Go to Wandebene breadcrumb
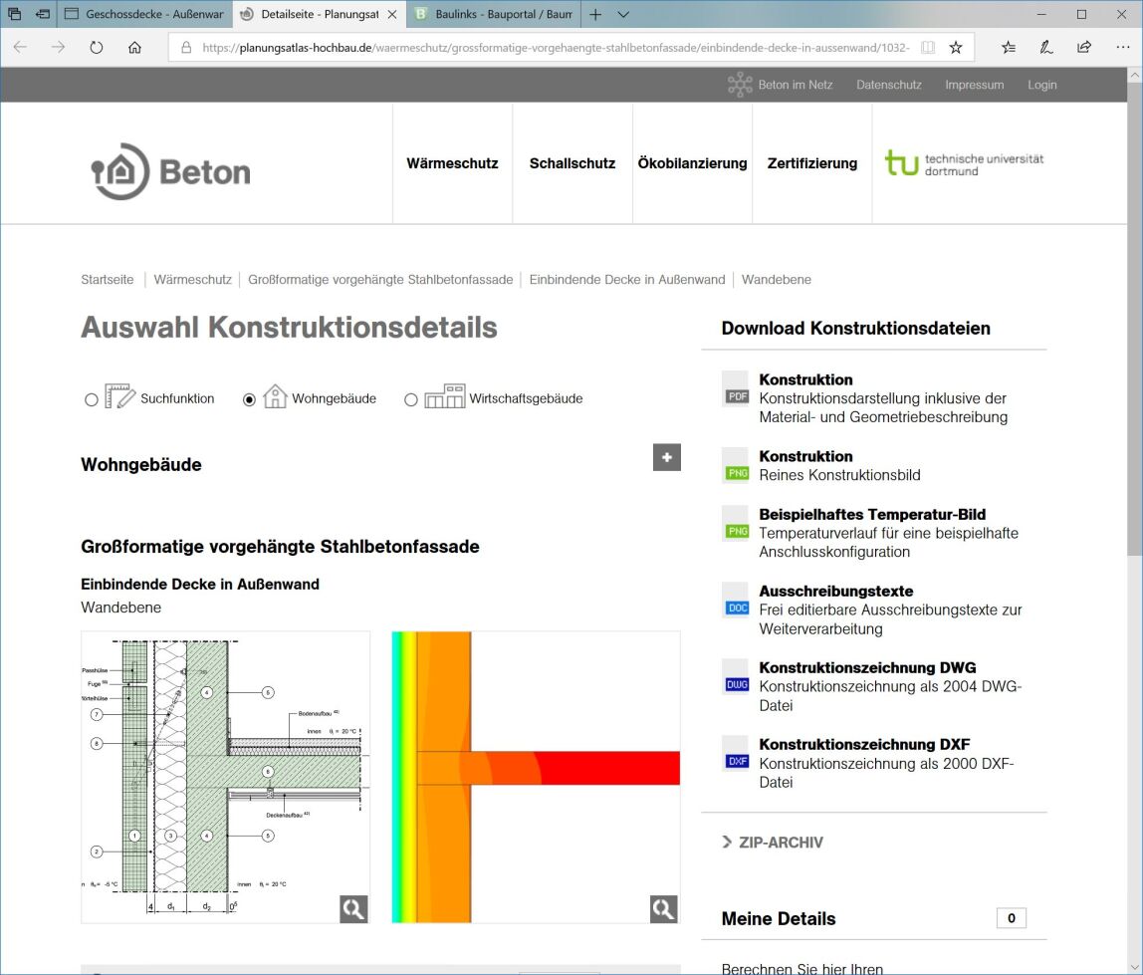This screenshot has width=1143, height=975. (x=777, y=279)
